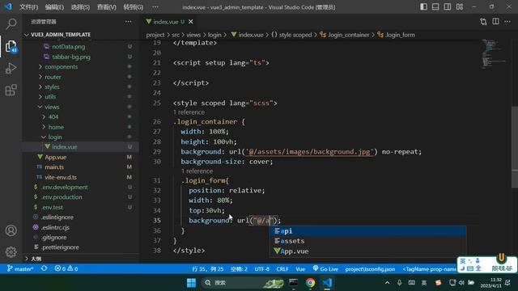The width and height of the screenshot is (518, 291).
Task: Open Explorer more actions ellipsis
Action: click(x=128, y=22)
